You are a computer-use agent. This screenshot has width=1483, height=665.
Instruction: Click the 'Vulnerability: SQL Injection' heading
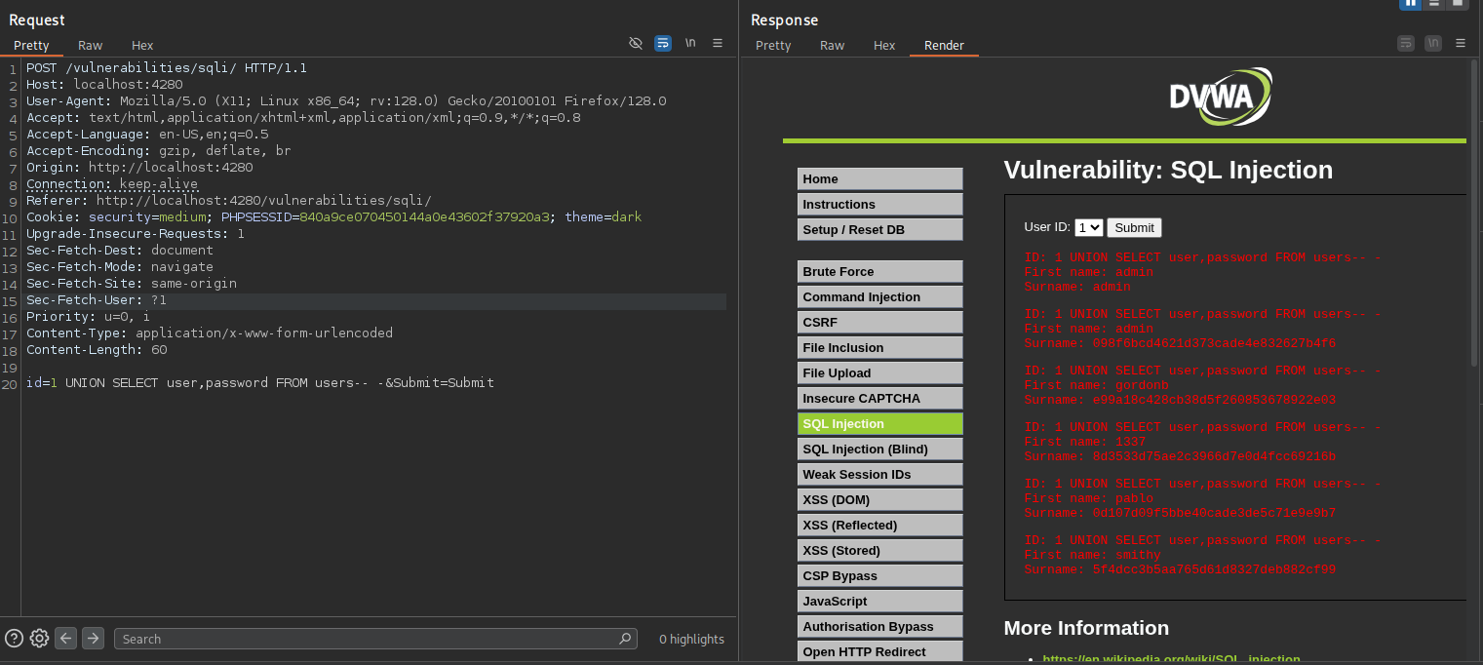coord(1168,171)
